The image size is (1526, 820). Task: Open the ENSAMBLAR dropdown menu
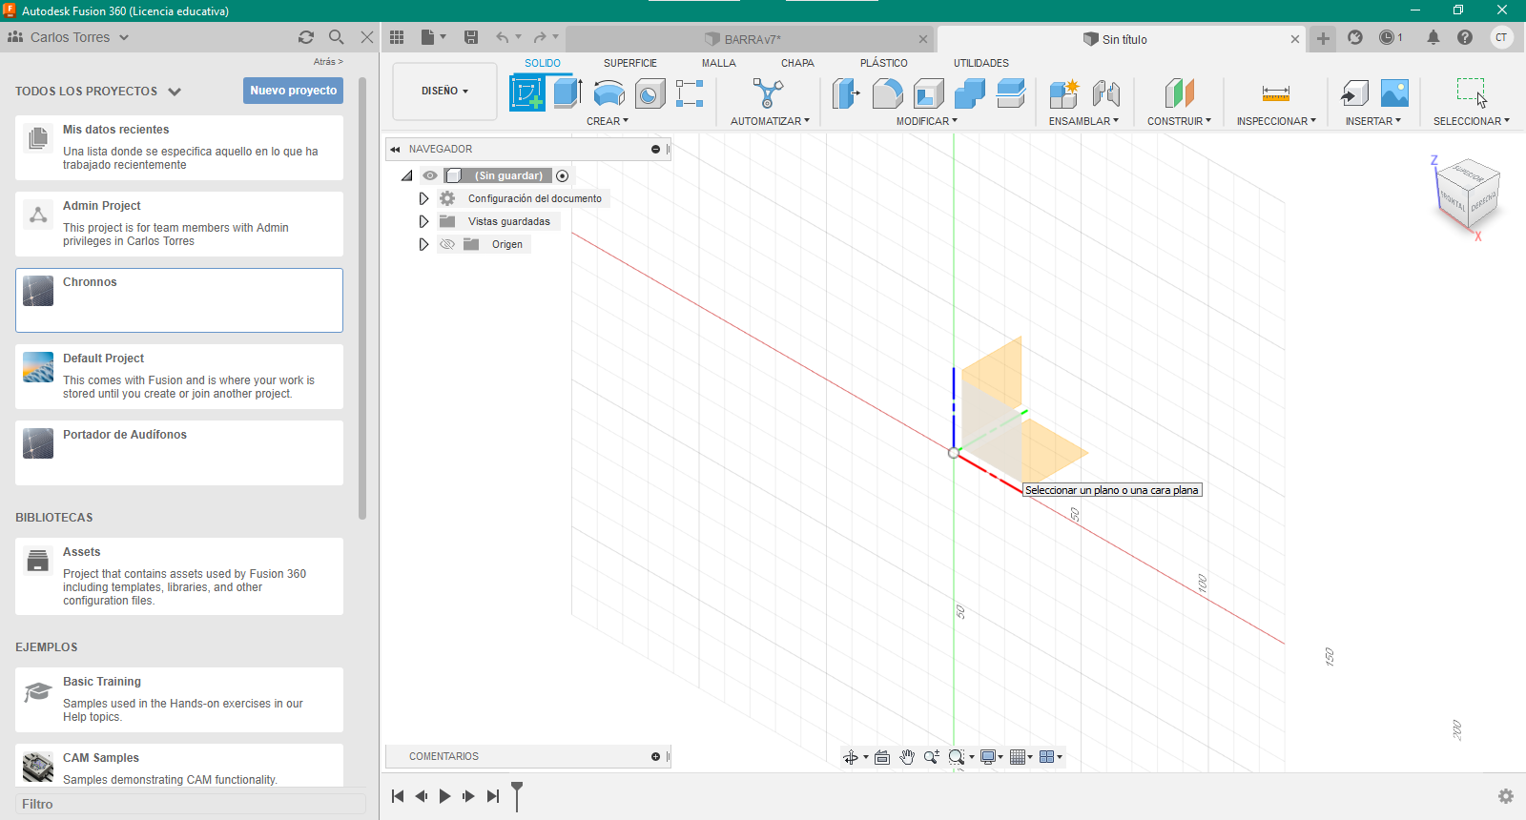(x=1083, y=121)
